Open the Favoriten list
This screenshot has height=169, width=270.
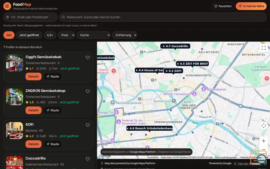223,6
